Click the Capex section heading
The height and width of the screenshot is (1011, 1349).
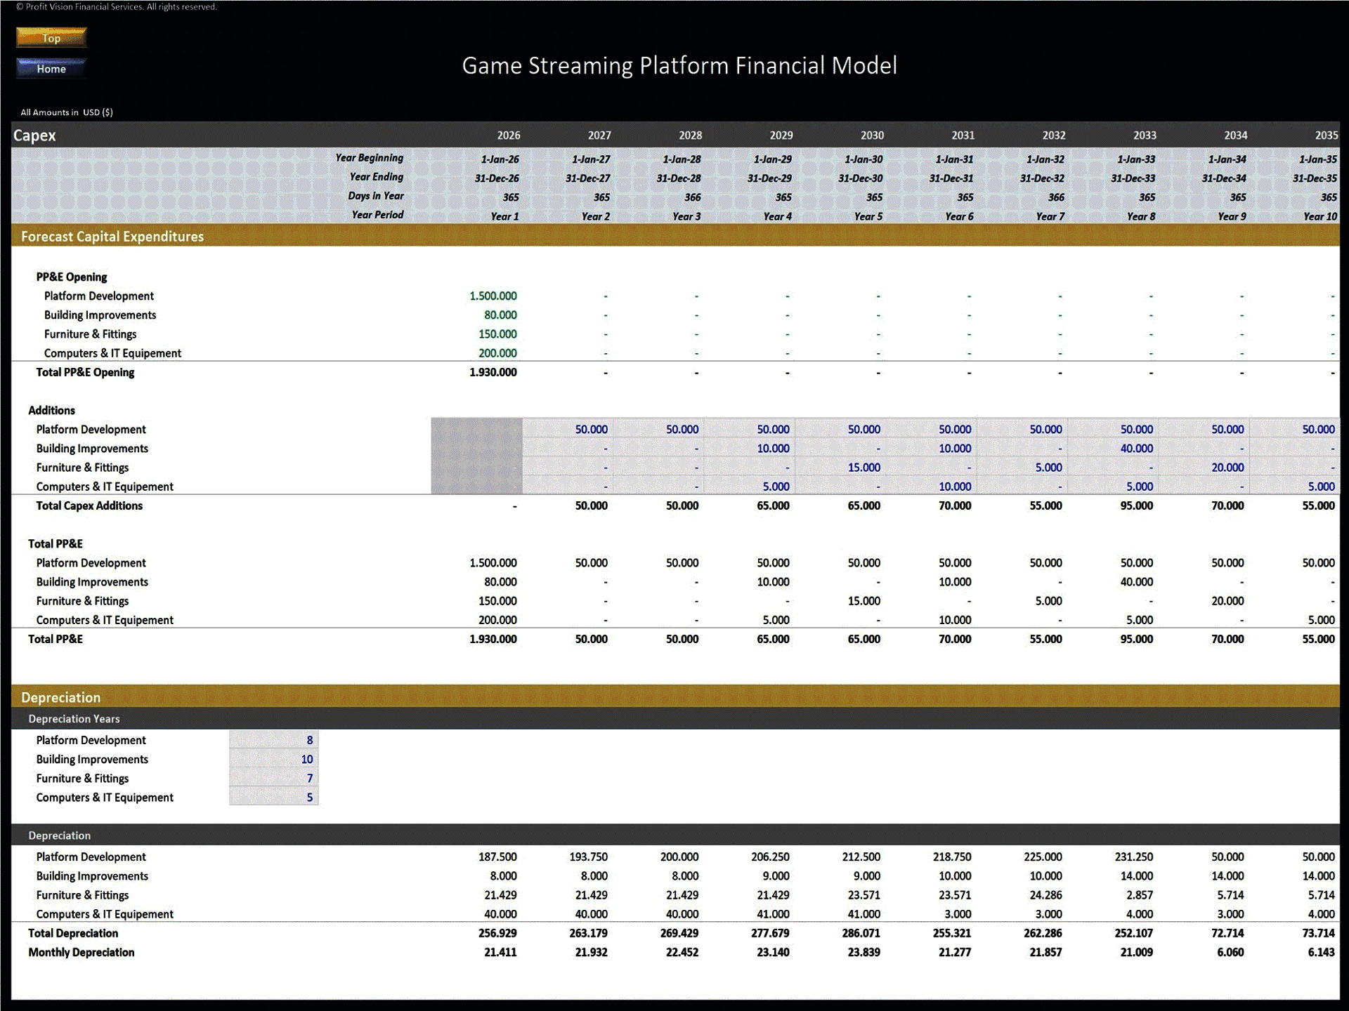coord(34,135)
